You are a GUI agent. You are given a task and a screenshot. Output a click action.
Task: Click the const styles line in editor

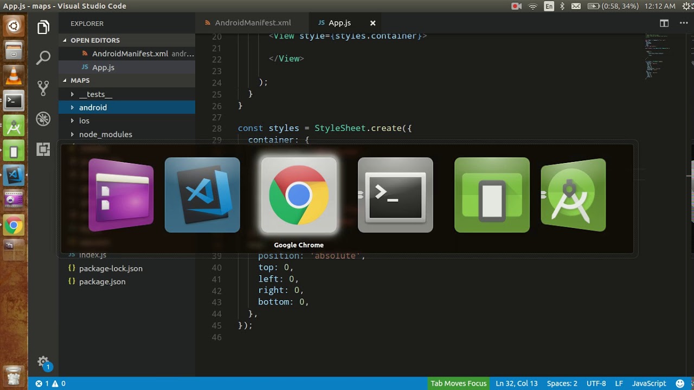pos(325,128)
